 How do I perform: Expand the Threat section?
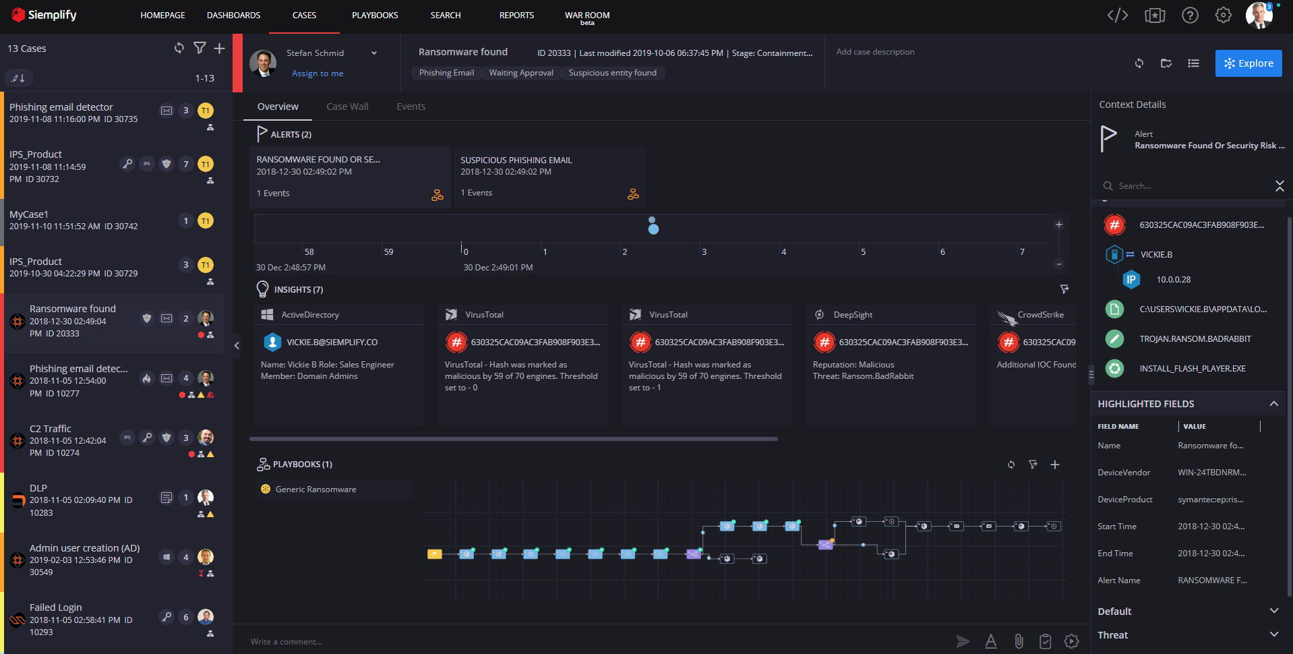click(x=1273, y=634)
